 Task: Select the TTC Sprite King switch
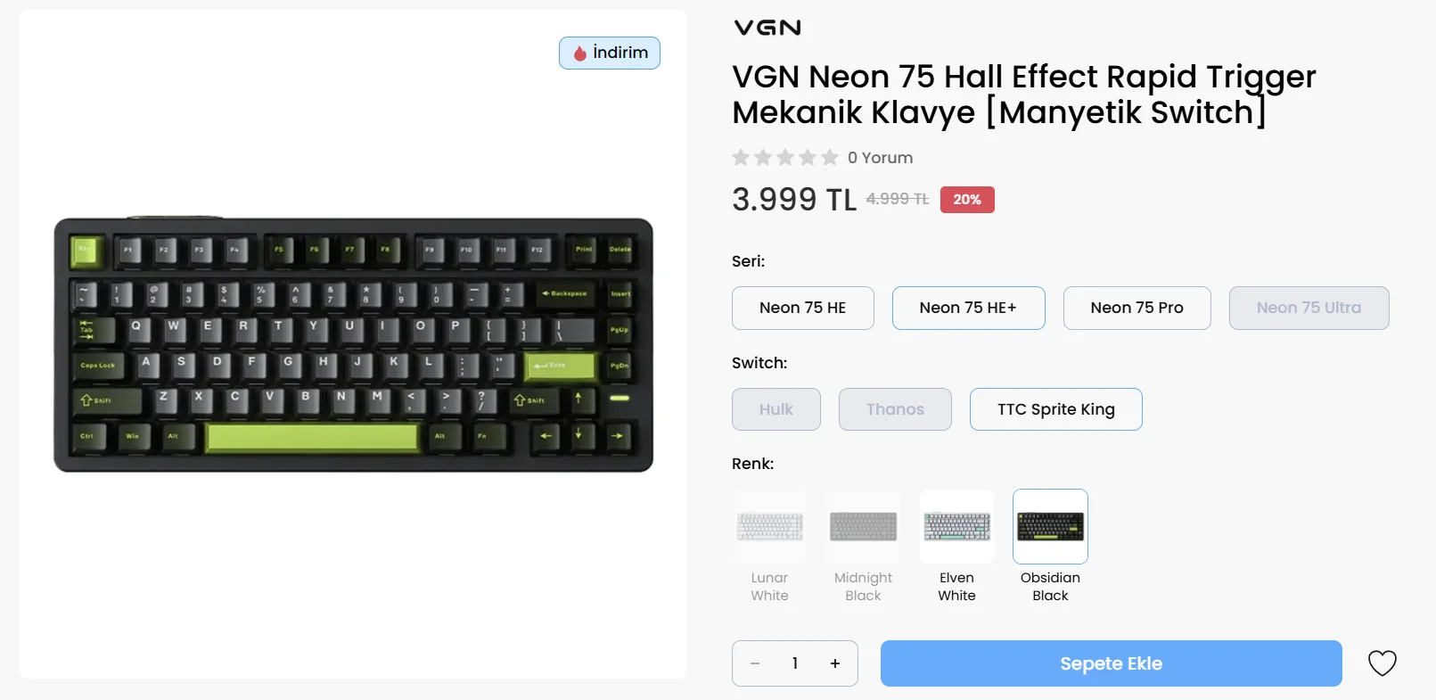pyautogui.click(x=1056, y=409)
